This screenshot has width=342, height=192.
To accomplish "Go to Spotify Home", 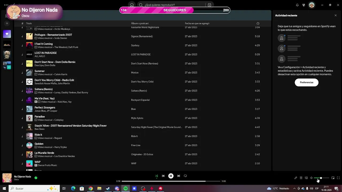I will pos(132,5).
